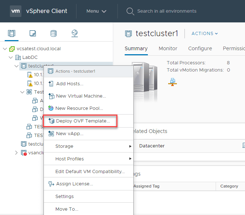Click the LabDC datacenter icon
The height and width of the screenshot is (215, 245).
tap(18, 57)
